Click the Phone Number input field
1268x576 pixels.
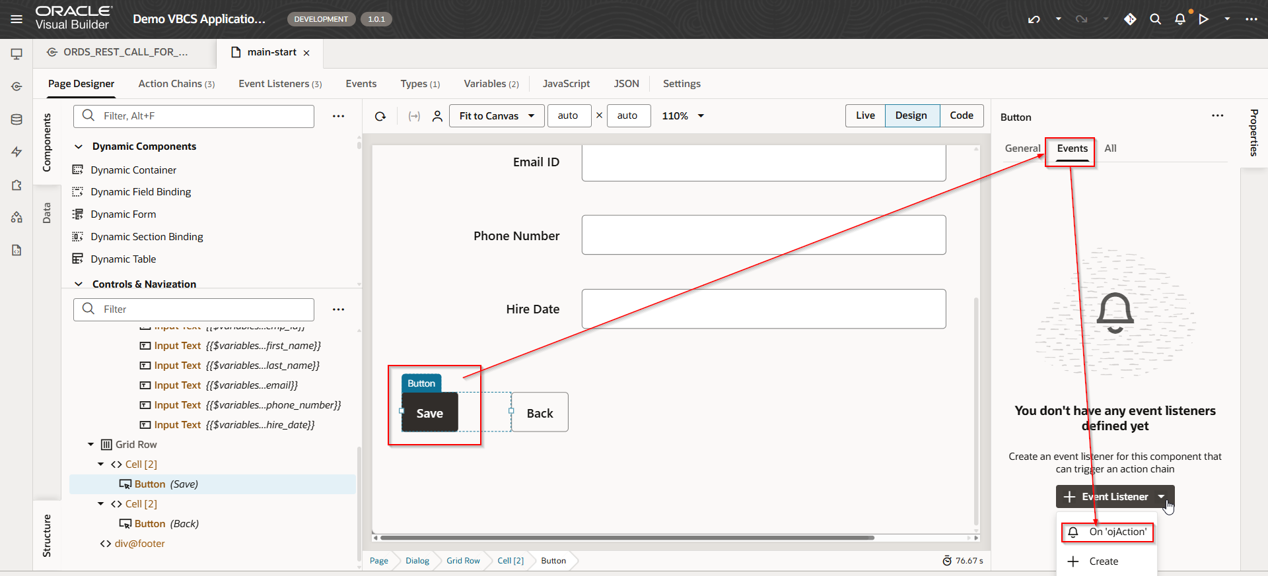pyautogui.click(x=763, y=235)
